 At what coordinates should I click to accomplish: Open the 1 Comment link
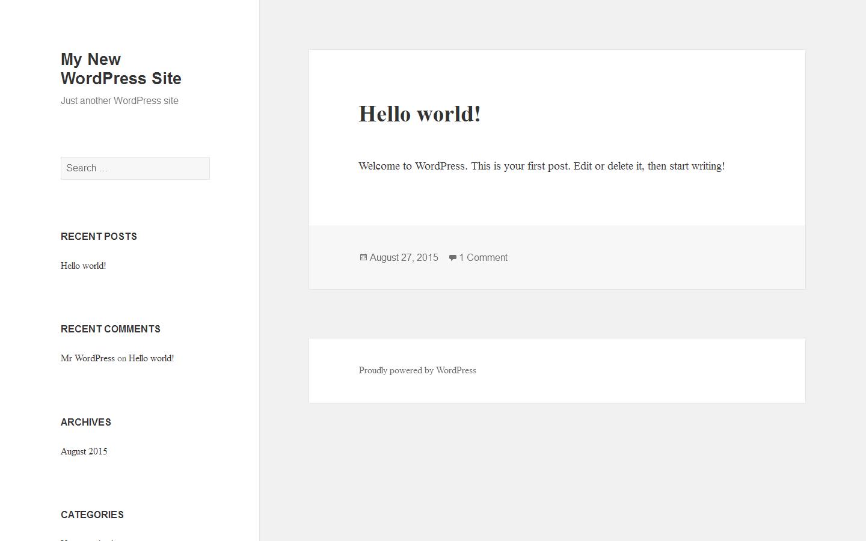[483, 257]
